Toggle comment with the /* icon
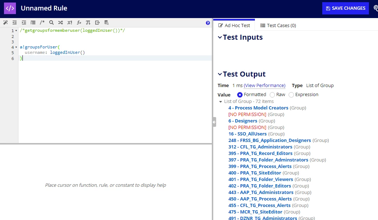The image size is (378, 220). (42, 23)
